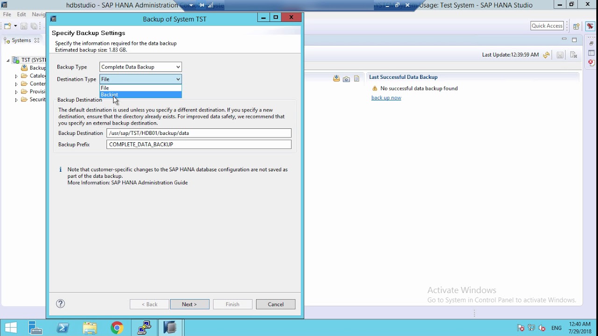Click the New wizard toolbar icon
The width and height of the screenshot is (598, 336).
tap(7, 26)
